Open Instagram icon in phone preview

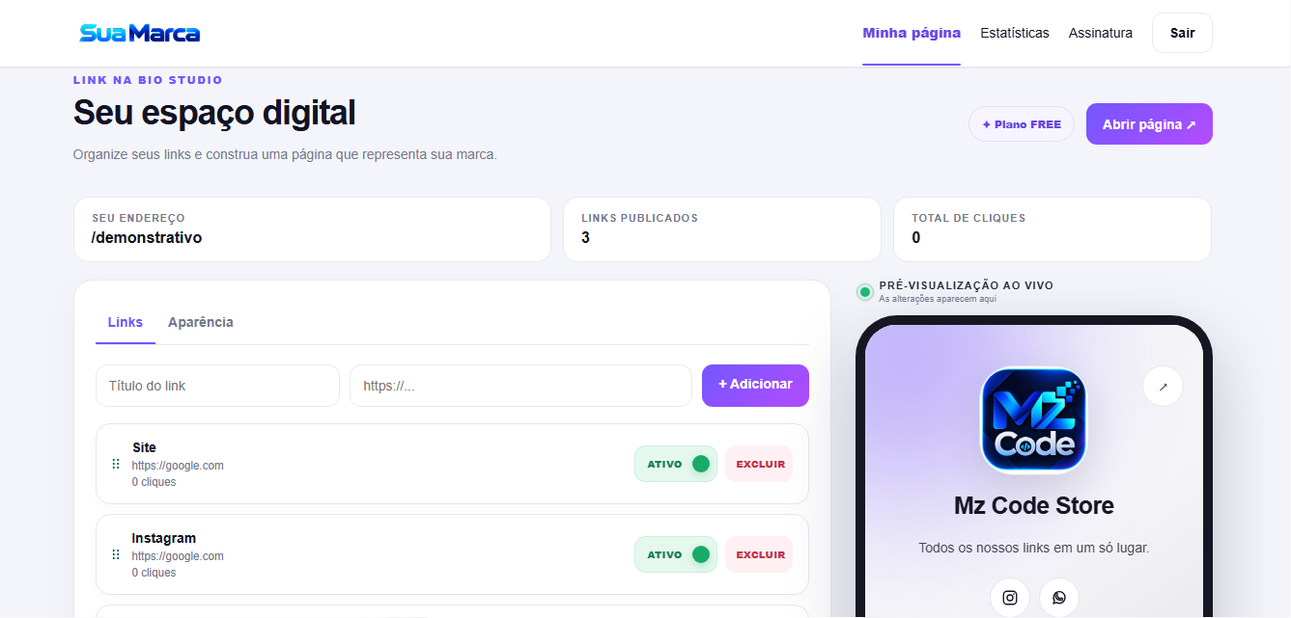[1010, 598]
